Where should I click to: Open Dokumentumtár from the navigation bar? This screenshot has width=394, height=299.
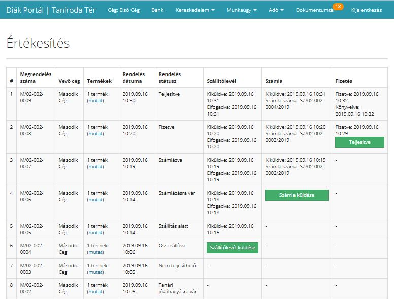tap(314, 10)
